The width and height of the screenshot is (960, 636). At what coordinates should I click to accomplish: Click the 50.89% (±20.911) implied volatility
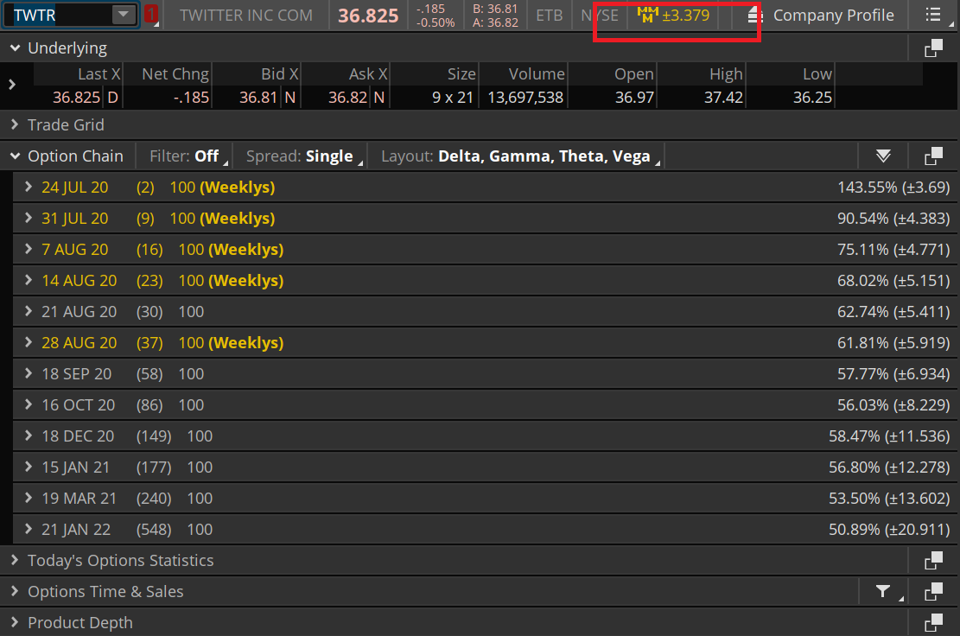tap(889, 530)
